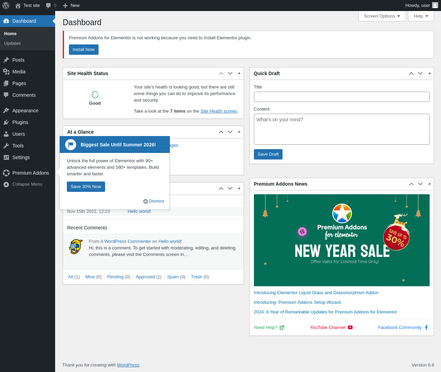Click the Tools wrench icon
This screenshot has width=441, height=372.
(x=6, y=146)
